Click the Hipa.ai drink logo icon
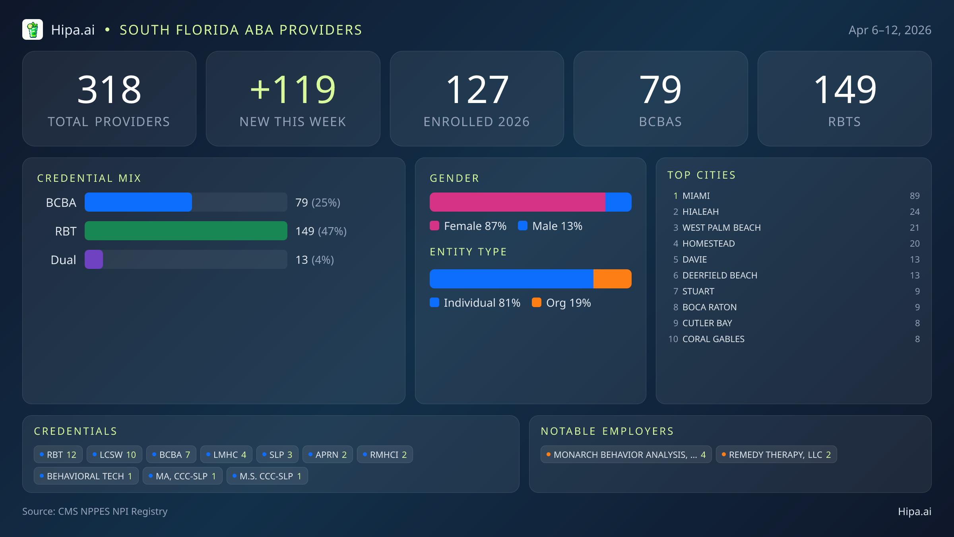 tap(33, 30)
